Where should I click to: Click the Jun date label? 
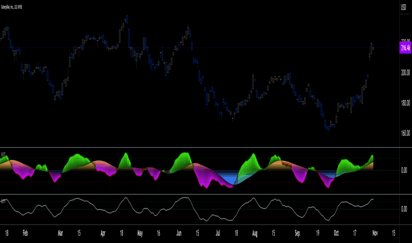pos(179,233)
